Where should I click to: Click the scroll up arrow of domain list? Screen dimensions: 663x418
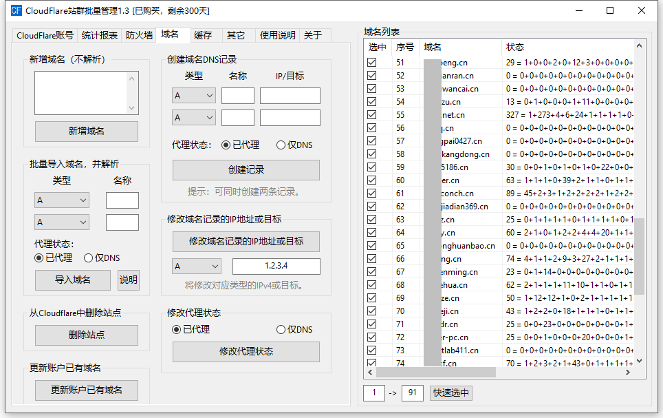tap(640, 45)
